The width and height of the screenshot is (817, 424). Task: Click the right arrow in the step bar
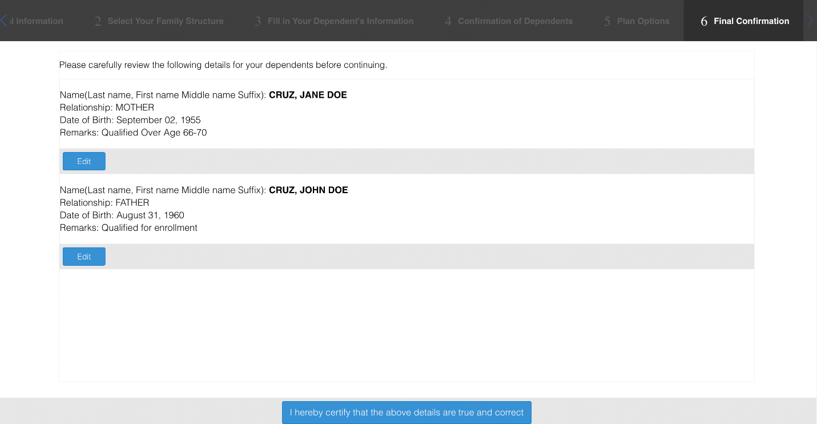(x=810, y=21)
